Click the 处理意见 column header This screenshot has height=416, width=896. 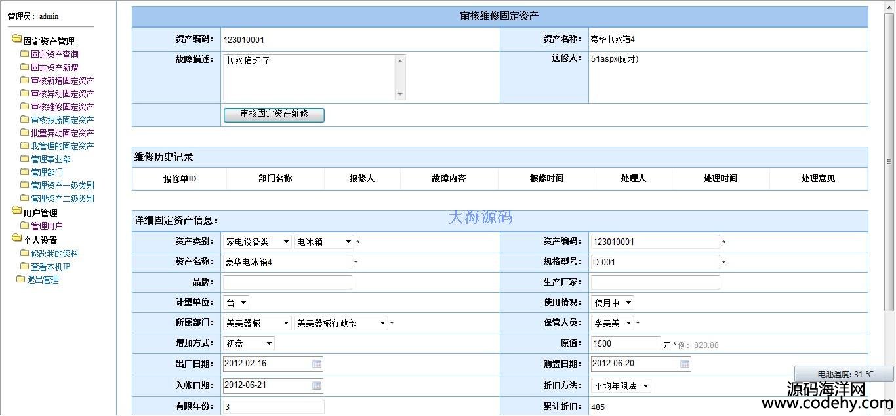click(x=818, y=178)
